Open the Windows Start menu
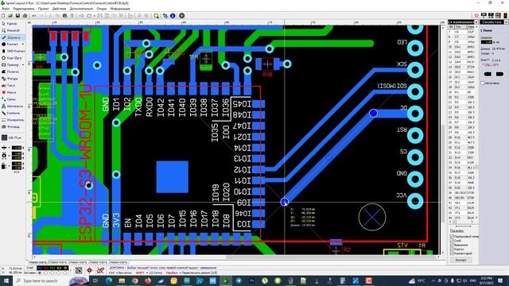 click(x=6, y=280)
